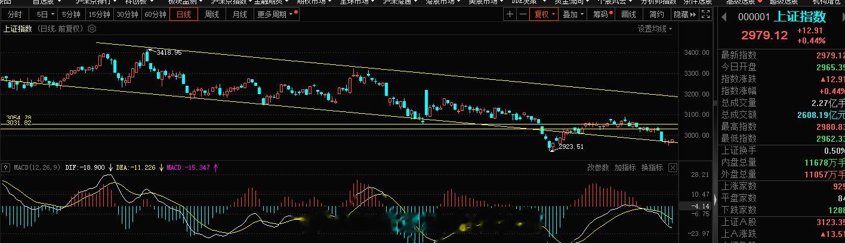This screenshot has width=845, height=243.
Task: Select the 最低指数 row
Action: click(x=782, y=138)
